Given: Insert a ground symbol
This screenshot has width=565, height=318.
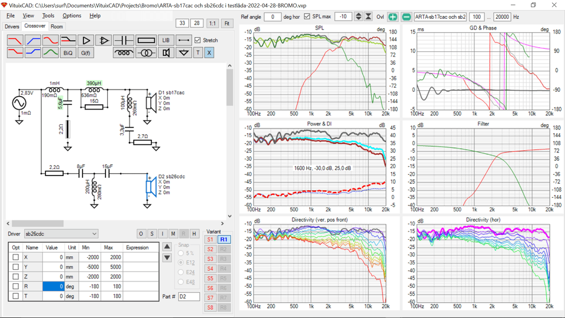Looking at the screenshot, I should point(184,52).
